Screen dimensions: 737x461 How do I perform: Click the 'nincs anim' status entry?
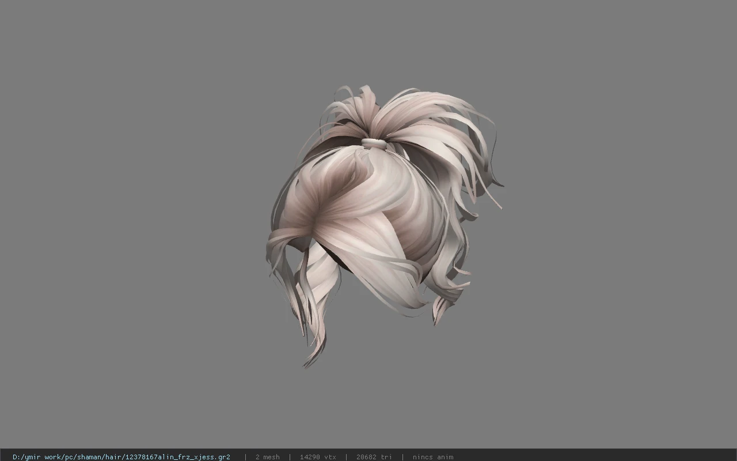pos(433,457)
